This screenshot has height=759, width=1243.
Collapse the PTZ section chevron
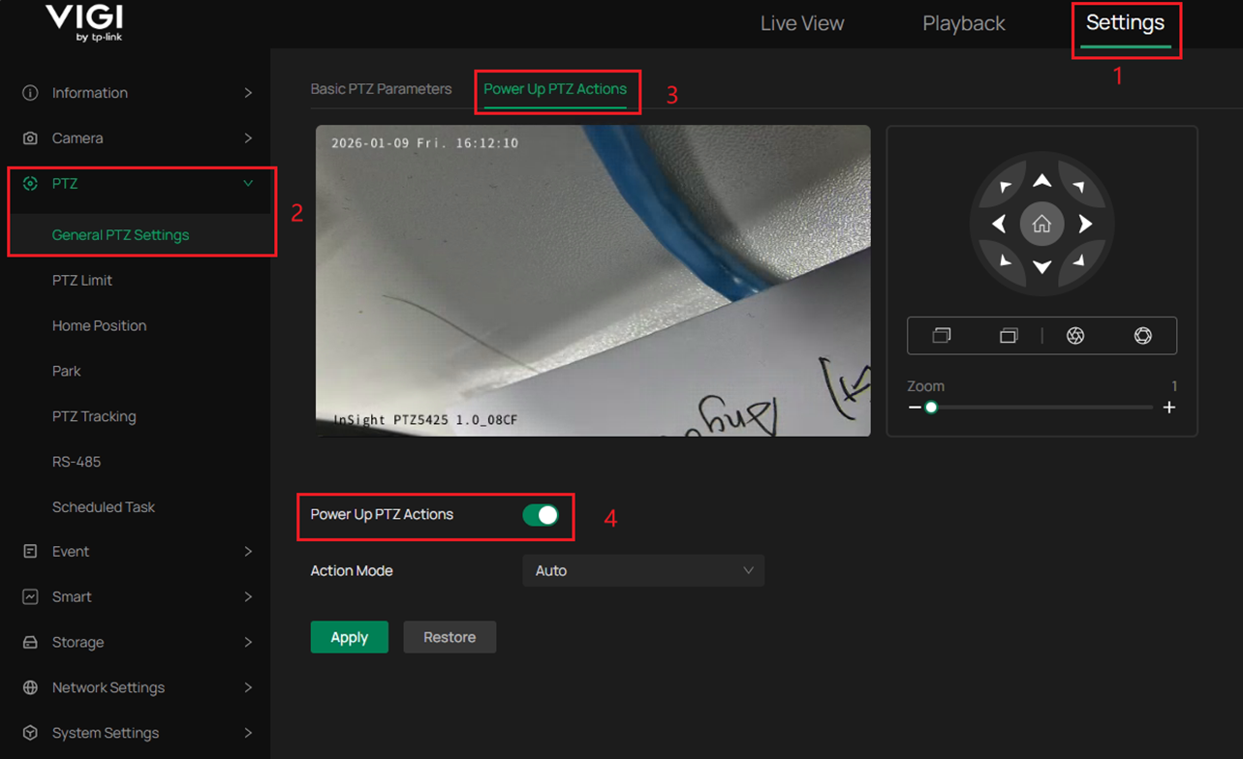(x=249, y=183)
